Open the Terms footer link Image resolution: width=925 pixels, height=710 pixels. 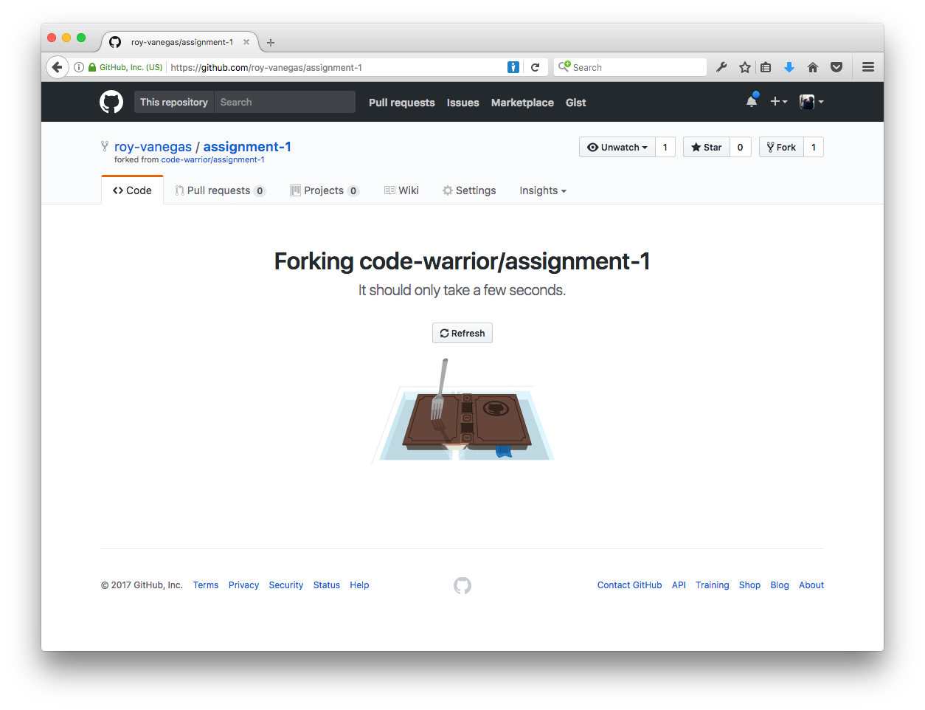206,585
